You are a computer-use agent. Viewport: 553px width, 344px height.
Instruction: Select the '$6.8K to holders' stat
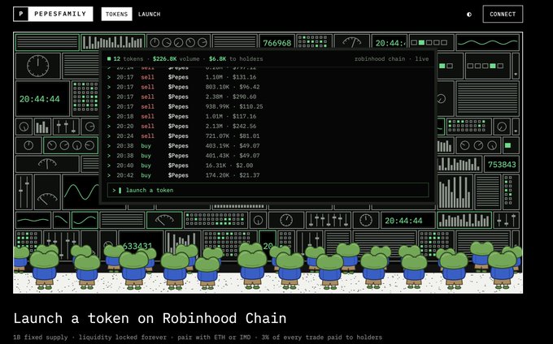click(x=236, y=58)
